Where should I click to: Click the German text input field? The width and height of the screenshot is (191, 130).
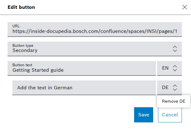click(84, 88)
